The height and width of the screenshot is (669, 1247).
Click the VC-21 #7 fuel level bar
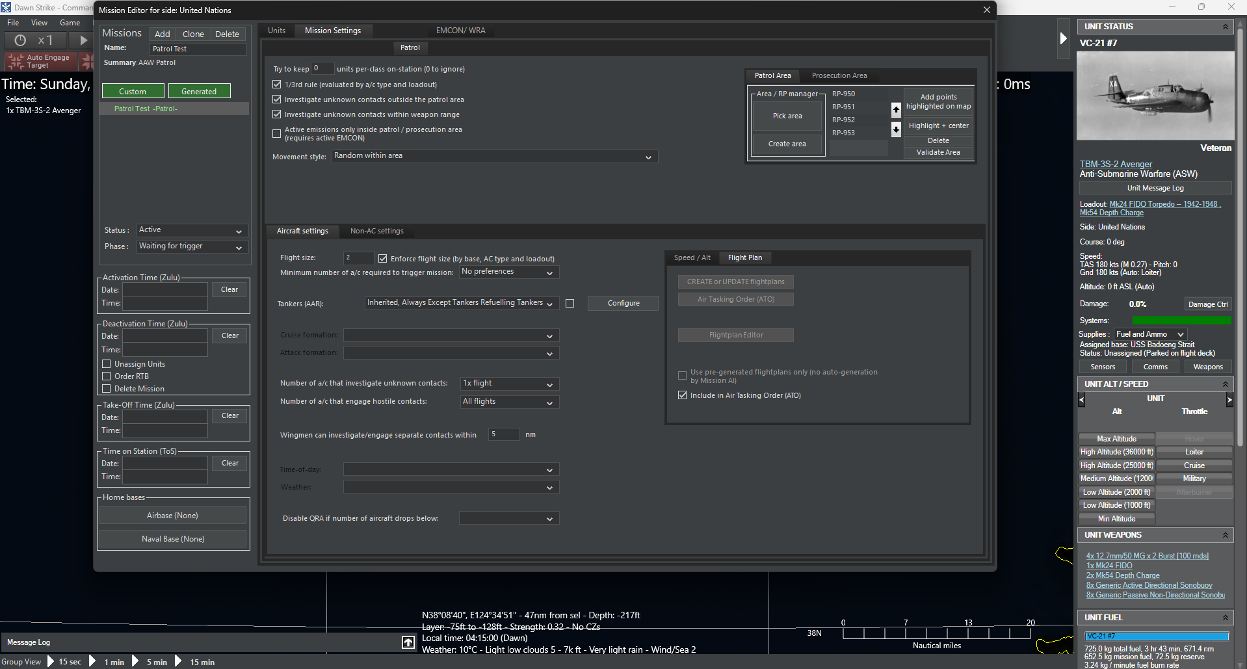click(x=1157, y=636)
